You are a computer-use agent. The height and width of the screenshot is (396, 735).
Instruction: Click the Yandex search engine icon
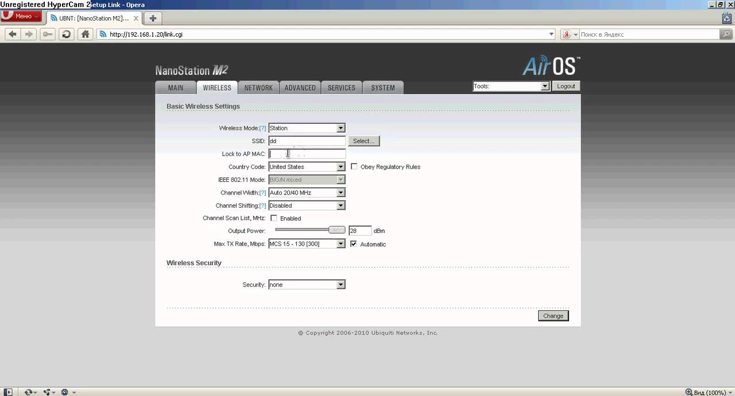point(567,34)
